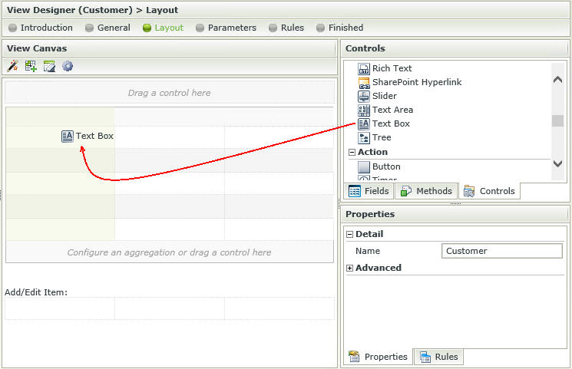Click the Add/Edit Item label
The height and width of the screenshot is (369, 572).
point(36,292)
